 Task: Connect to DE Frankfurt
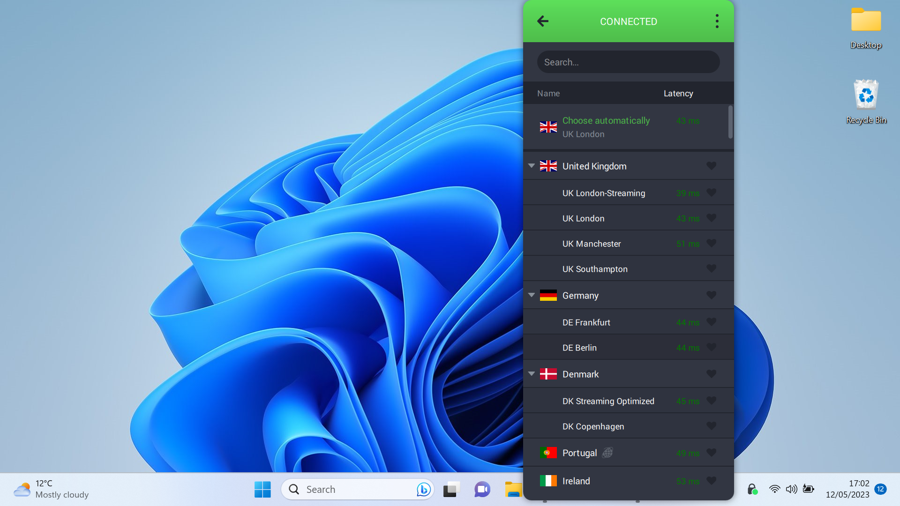[628, 322]
